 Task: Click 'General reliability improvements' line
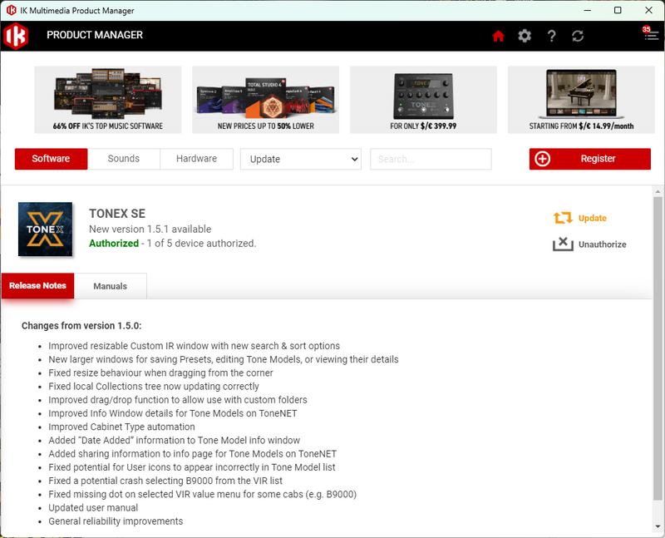pos(116,521)
